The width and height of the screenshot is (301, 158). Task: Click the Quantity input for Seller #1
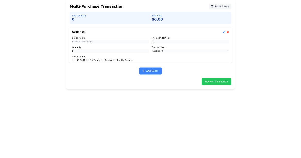[x=110, y=51]
